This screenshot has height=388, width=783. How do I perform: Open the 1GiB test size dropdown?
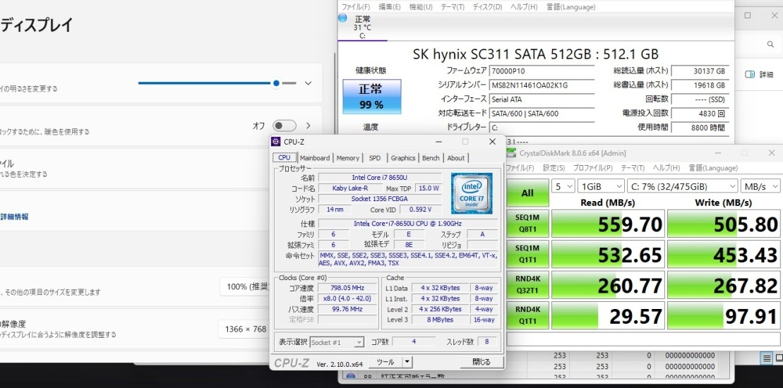click(599, 186)
